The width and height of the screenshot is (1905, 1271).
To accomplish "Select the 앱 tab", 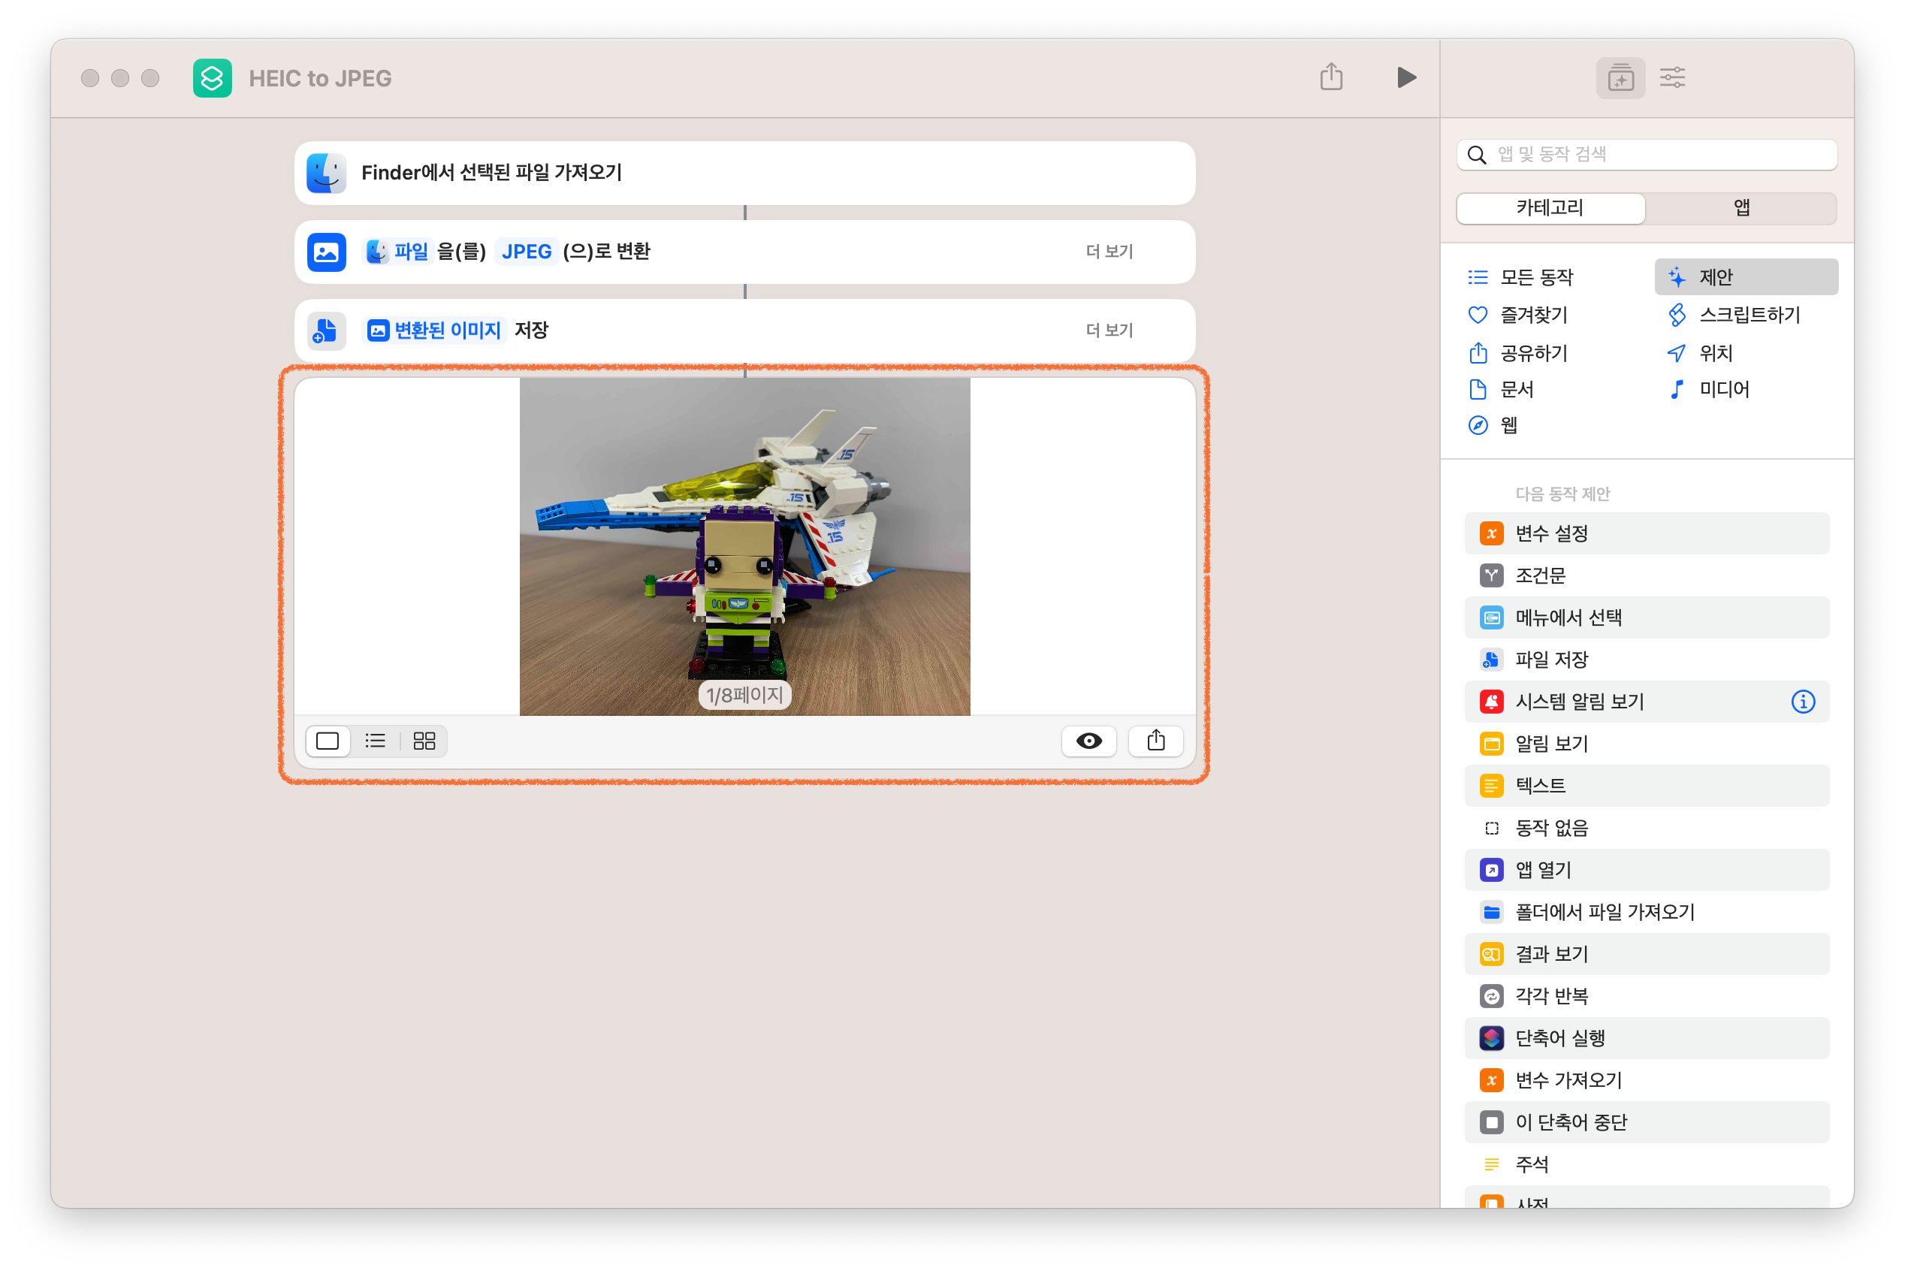I will pos(1741,208).
